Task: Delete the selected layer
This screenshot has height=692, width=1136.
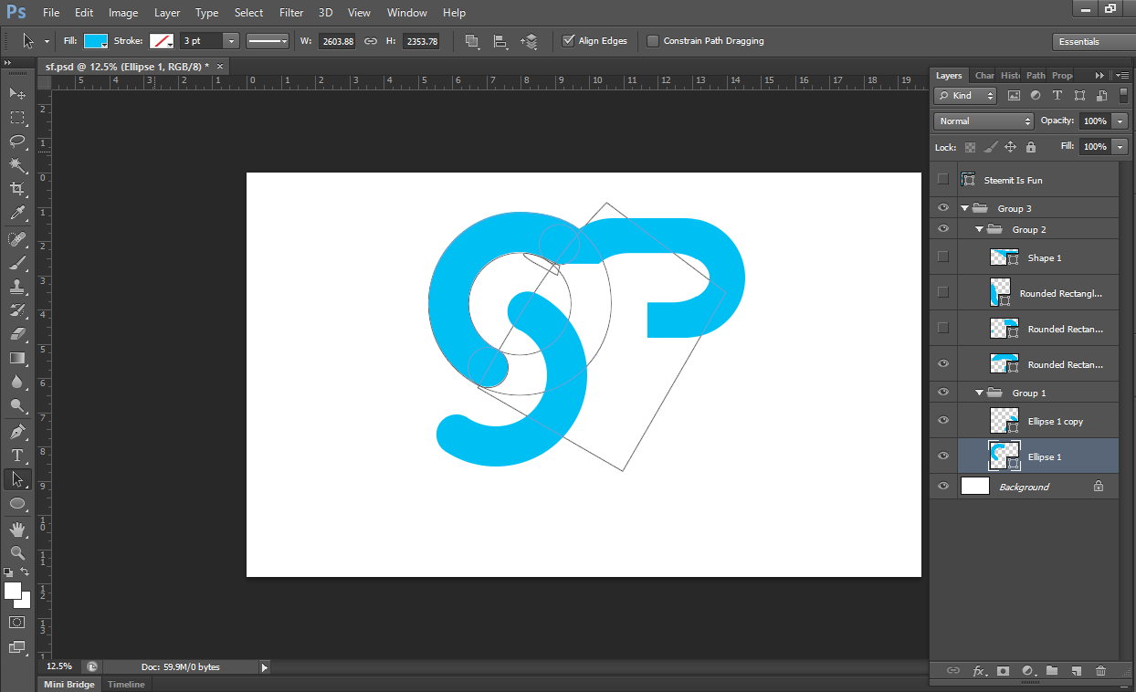Action: [1100, 671]
